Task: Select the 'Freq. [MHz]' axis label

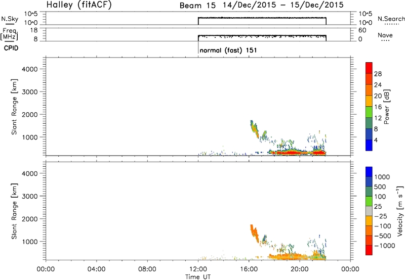Action: point(10,34)
